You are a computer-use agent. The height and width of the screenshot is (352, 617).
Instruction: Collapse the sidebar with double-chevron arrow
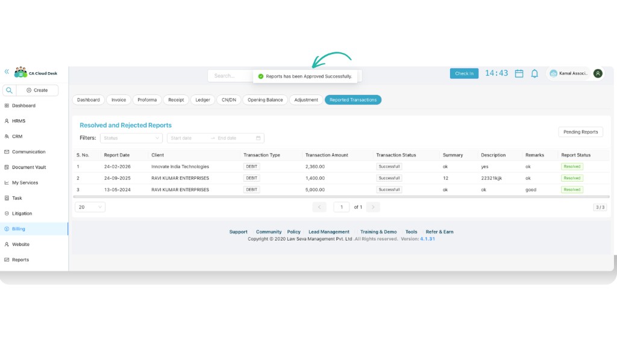pyautogui.click(x=6, y=71)
